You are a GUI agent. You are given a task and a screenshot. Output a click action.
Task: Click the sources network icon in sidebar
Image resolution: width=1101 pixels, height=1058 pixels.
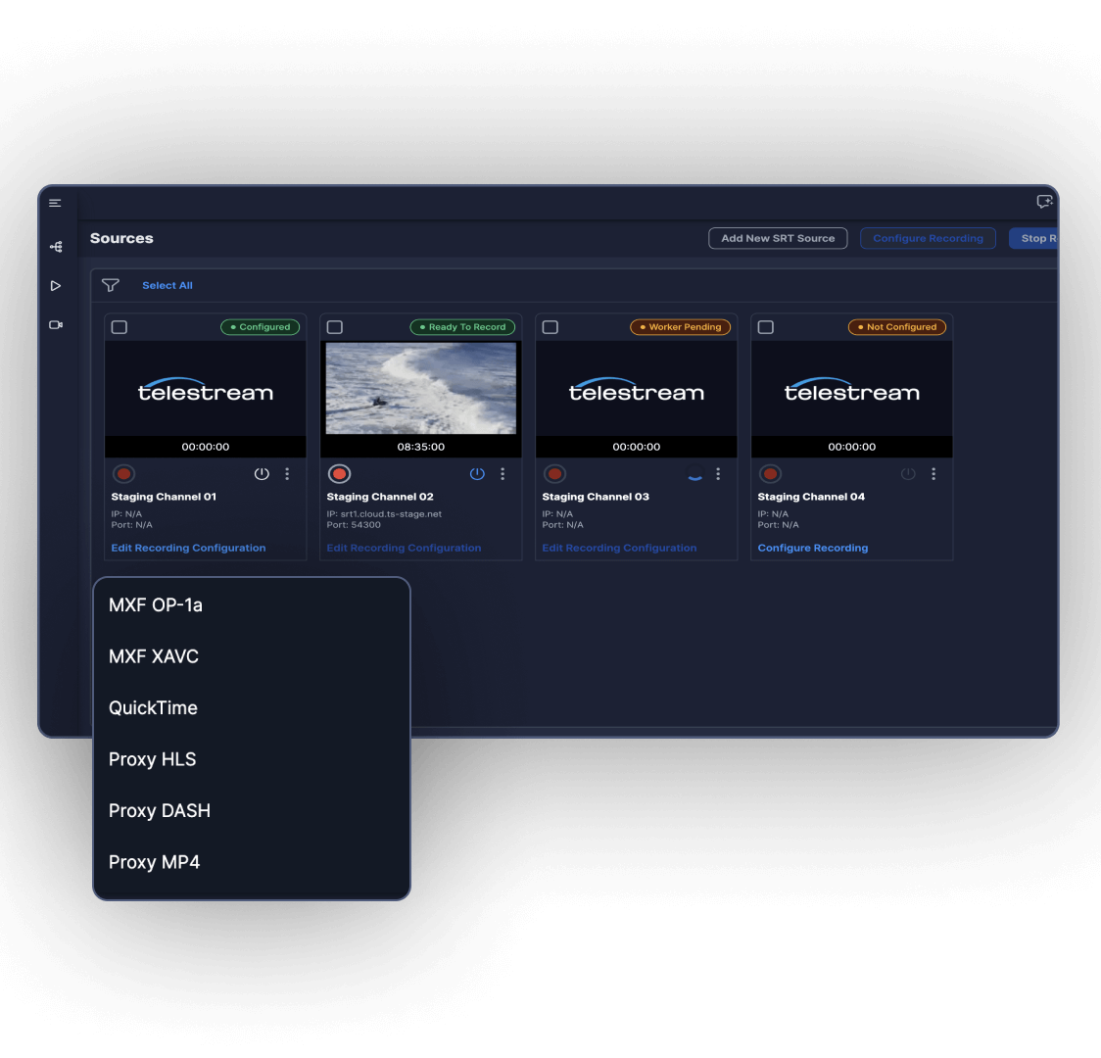tap(56, 247)
